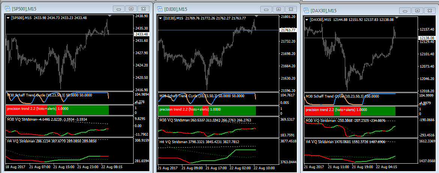Click the chart shift marker atop SP500 chart
This screenshot has height=173, width=439.
pos(110,16)
